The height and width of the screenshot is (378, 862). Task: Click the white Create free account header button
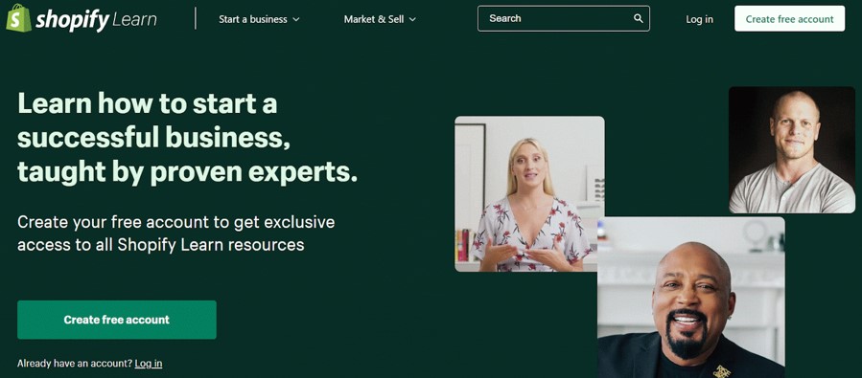pyautogui.click(x=789, y=18)
